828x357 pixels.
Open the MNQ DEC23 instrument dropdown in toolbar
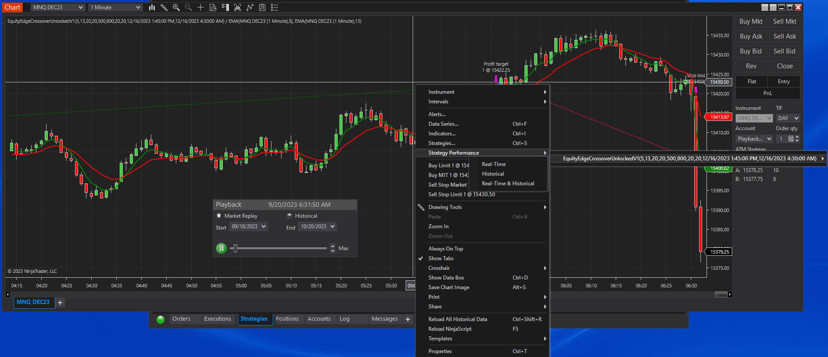click(x=58, y=7)
